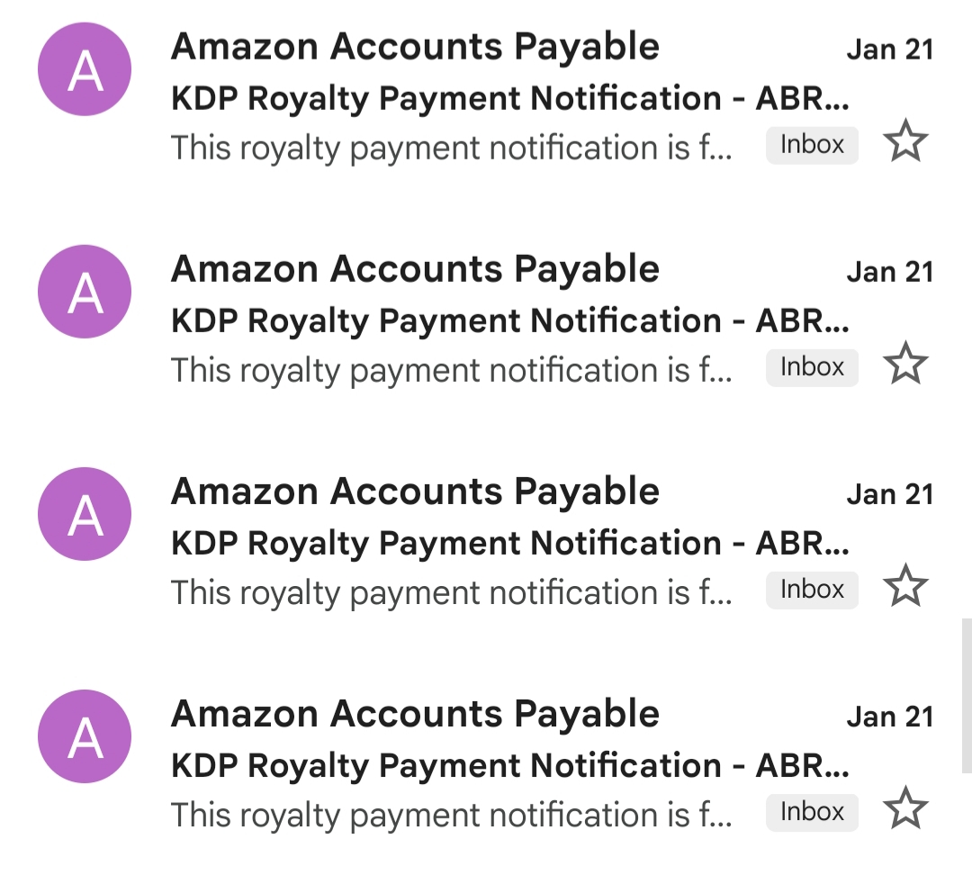Open the third email's subject line
This screenshot has height=875, width=972.
[x=508, y=543]
